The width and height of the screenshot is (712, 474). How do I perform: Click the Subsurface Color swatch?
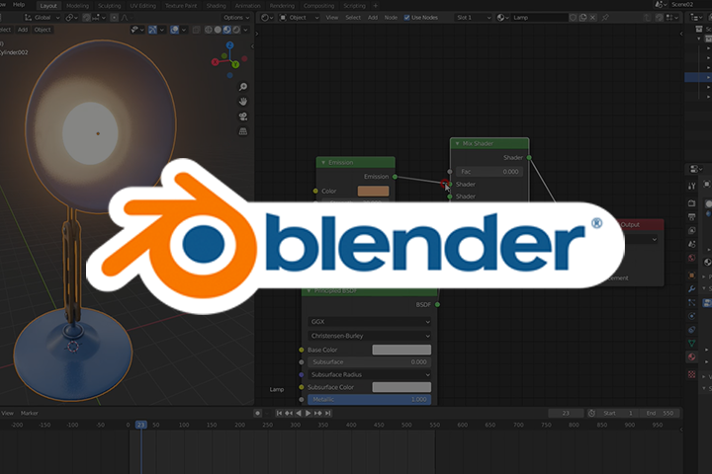[401, 387]
